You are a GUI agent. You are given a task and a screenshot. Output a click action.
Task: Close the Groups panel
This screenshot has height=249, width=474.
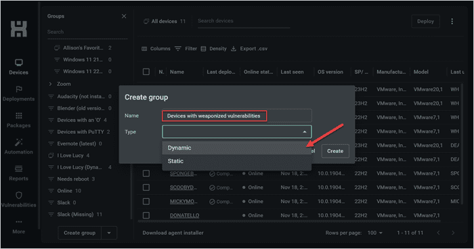[x=124, y=16]
